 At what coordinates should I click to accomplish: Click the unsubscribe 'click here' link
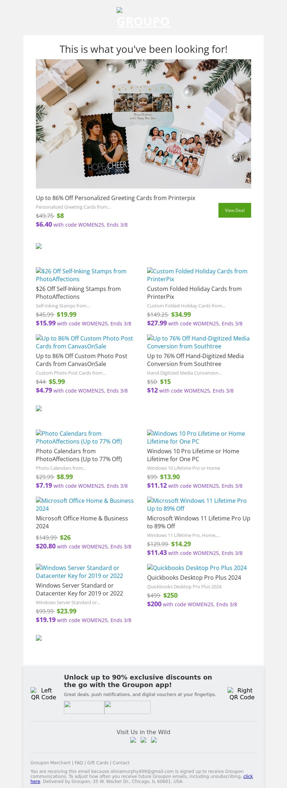248,776
